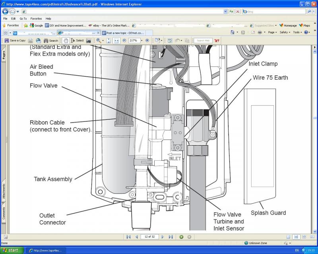The image size is (318, 254).
Task: Expand the IE Safety menu
Action: point(285,32)
